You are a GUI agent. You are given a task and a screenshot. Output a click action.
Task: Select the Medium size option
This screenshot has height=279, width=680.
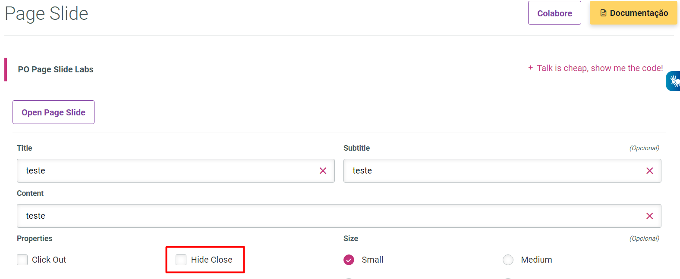pyautogui.click(x=508, y=260)
